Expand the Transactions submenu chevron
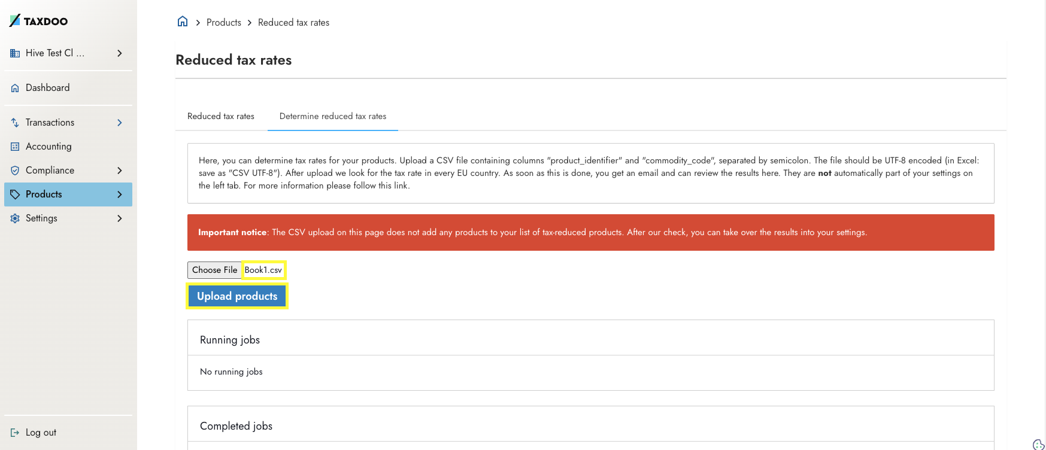 [120, 123]
